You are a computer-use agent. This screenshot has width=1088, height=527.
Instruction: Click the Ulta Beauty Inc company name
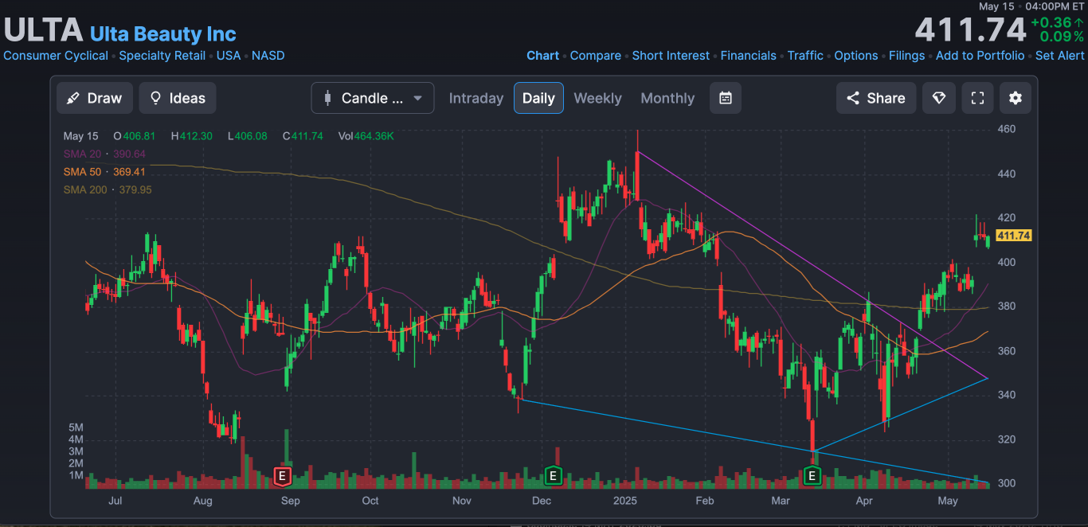(163, 34)
